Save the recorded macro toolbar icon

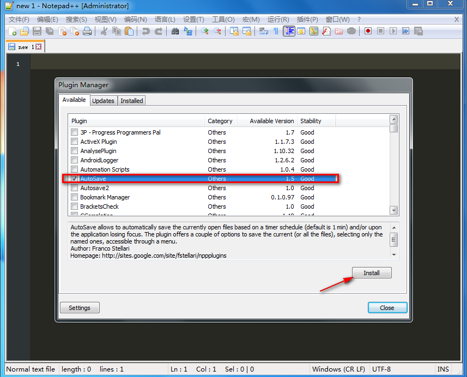419,31
